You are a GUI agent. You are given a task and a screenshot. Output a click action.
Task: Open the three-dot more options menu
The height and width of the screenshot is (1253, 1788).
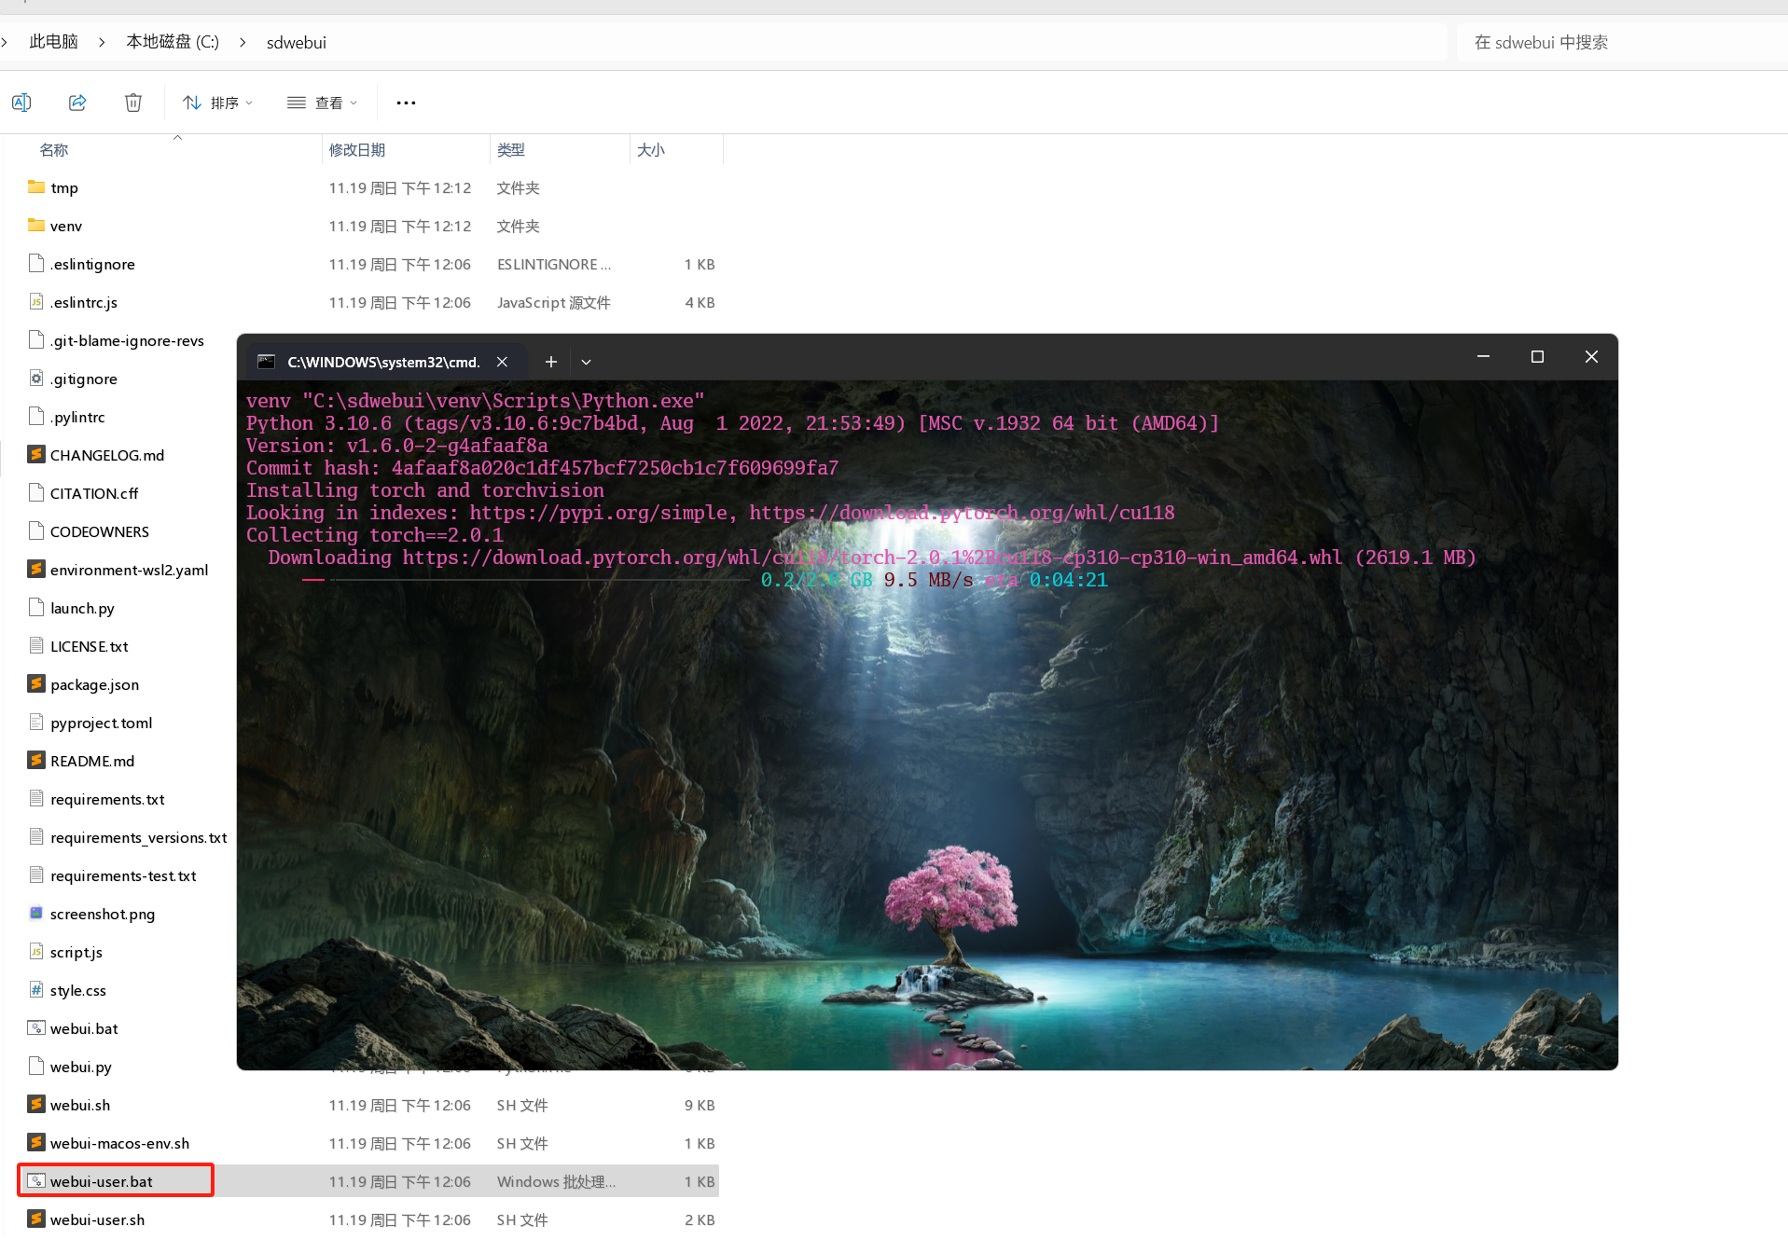point(406,103)
